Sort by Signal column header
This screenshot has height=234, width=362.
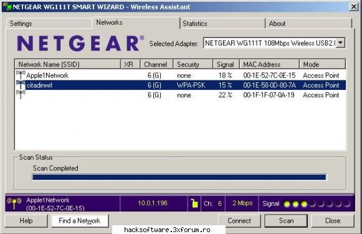click(x=226, y=64)
